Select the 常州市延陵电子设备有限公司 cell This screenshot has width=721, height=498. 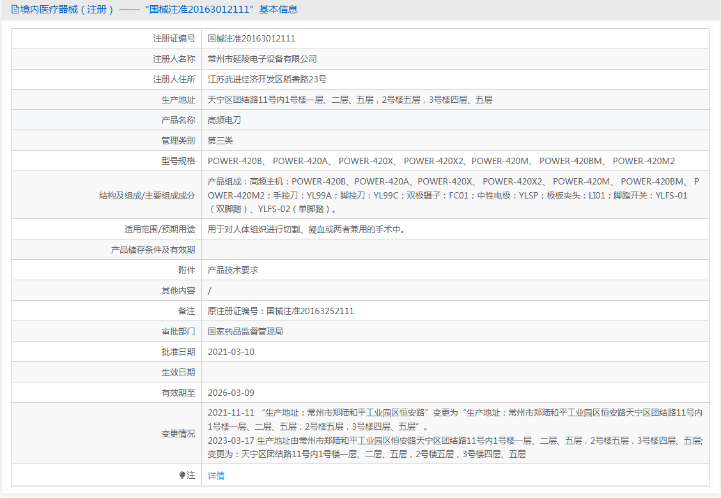point(262,59)
